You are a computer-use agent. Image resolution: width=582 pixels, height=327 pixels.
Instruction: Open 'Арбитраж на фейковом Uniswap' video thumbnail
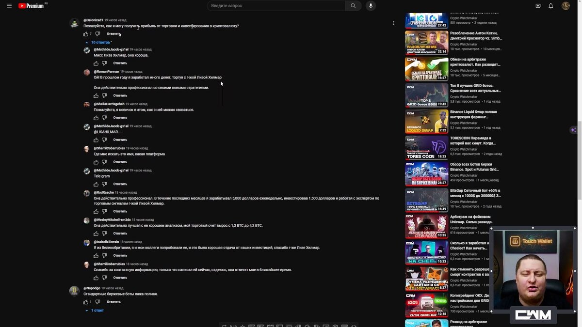427,226
